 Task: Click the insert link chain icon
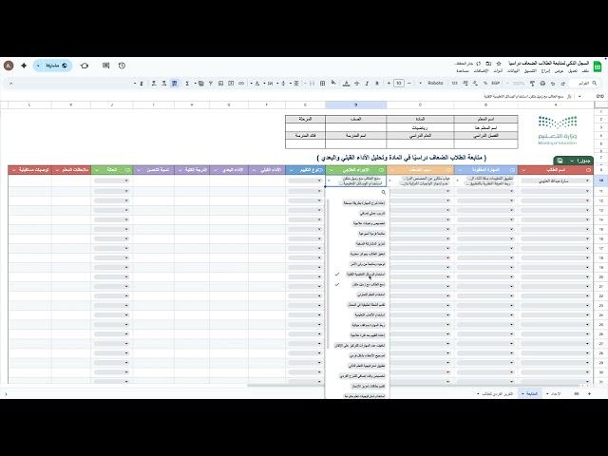click(x=241, y=83)
